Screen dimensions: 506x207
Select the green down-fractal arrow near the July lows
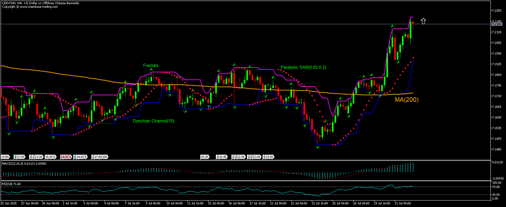(x=317, y=148)
